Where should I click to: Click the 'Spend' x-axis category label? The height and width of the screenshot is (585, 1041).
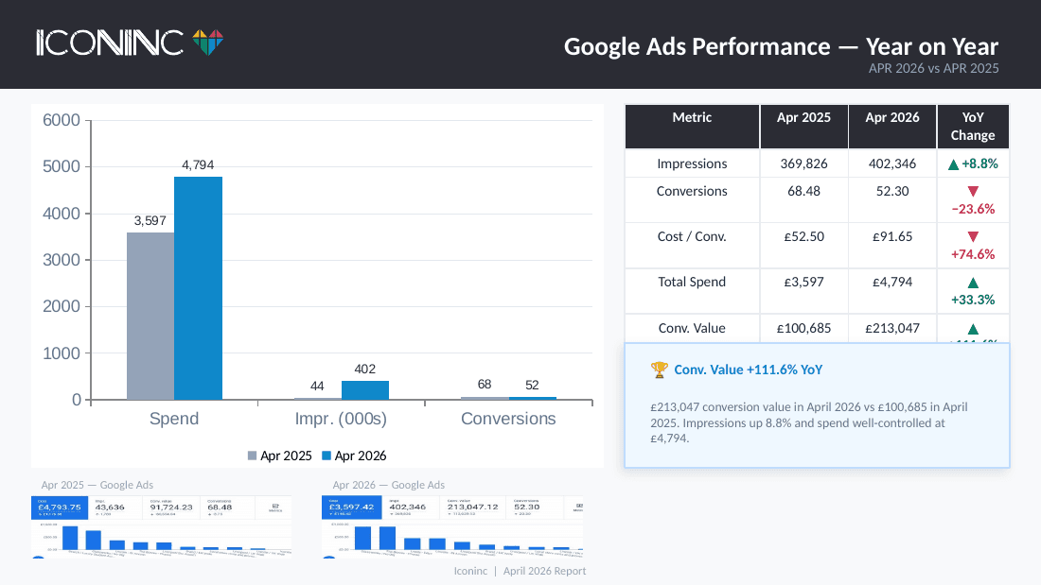(174, 419)
